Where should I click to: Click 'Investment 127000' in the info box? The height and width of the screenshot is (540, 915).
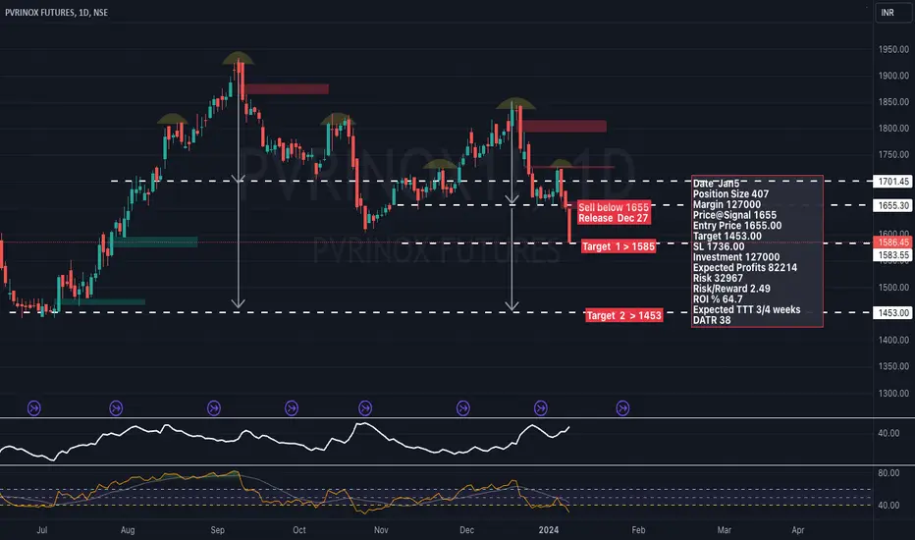pyautogui.click(x=736, y=257)
